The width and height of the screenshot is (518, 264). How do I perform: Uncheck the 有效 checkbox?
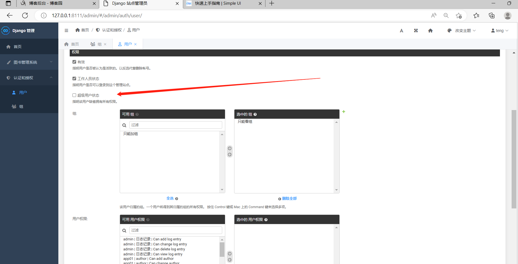point(74,62)
